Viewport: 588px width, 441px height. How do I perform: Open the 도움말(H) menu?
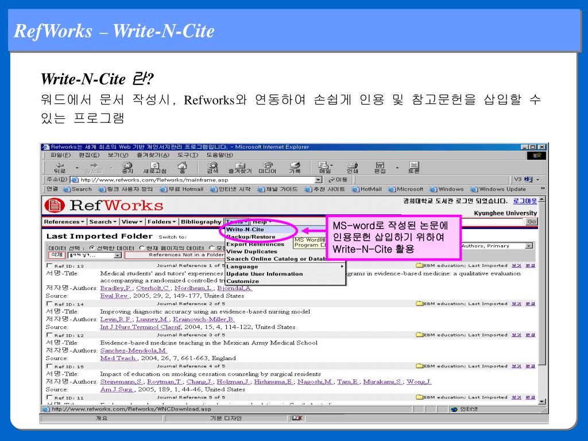[219, 155]
